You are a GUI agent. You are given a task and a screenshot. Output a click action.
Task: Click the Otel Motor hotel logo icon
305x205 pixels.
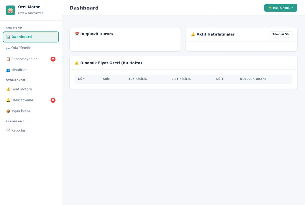click(10, 10)
